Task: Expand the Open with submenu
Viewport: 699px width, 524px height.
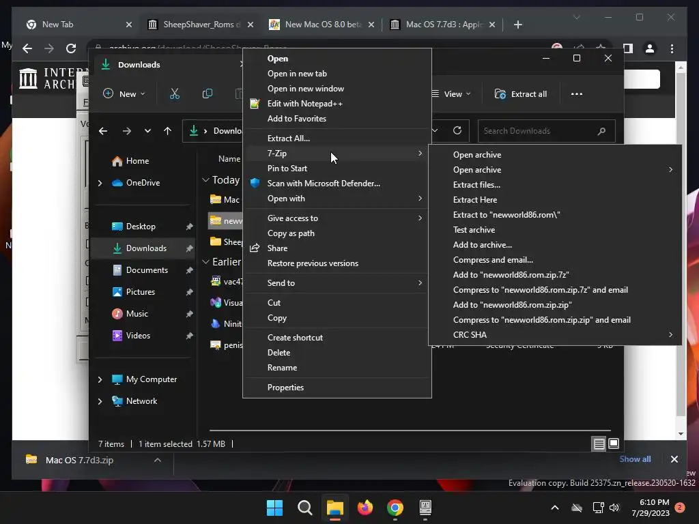Action: [337, 199]
